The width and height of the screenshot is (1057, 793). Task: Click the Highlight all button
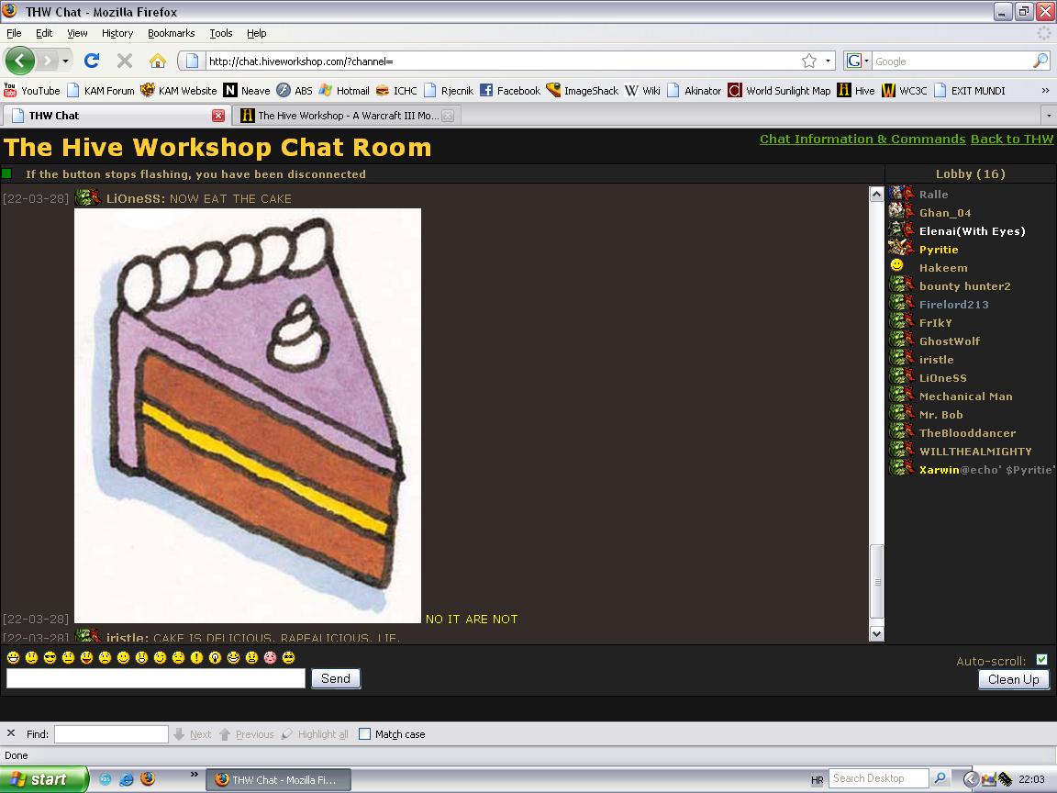pyautogui.click(x=315, y=733)
